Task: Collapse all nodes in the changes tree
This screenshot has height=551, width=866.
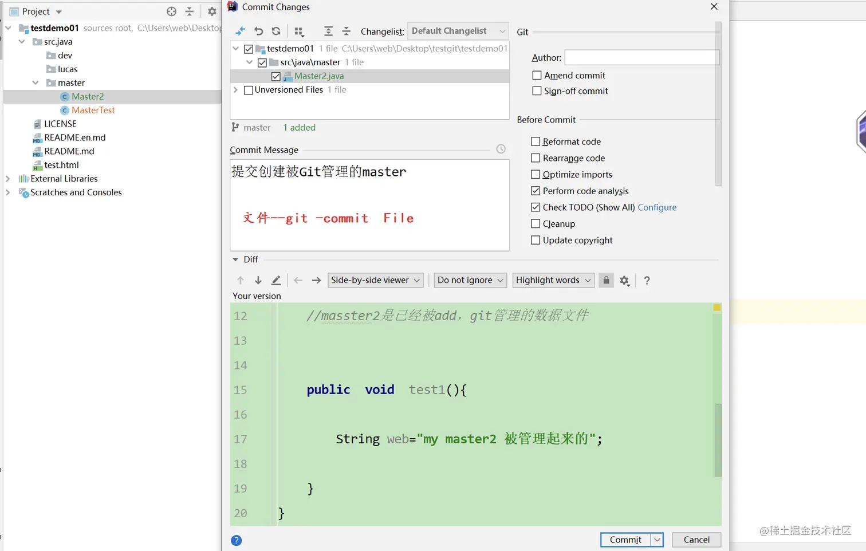Action: [346, 31]
